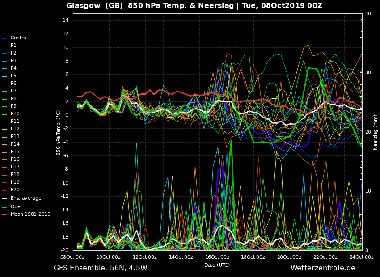
Task: Click the 850 hPa Temp. axis label
Action: pyautogui.click(x=59, y=132)
